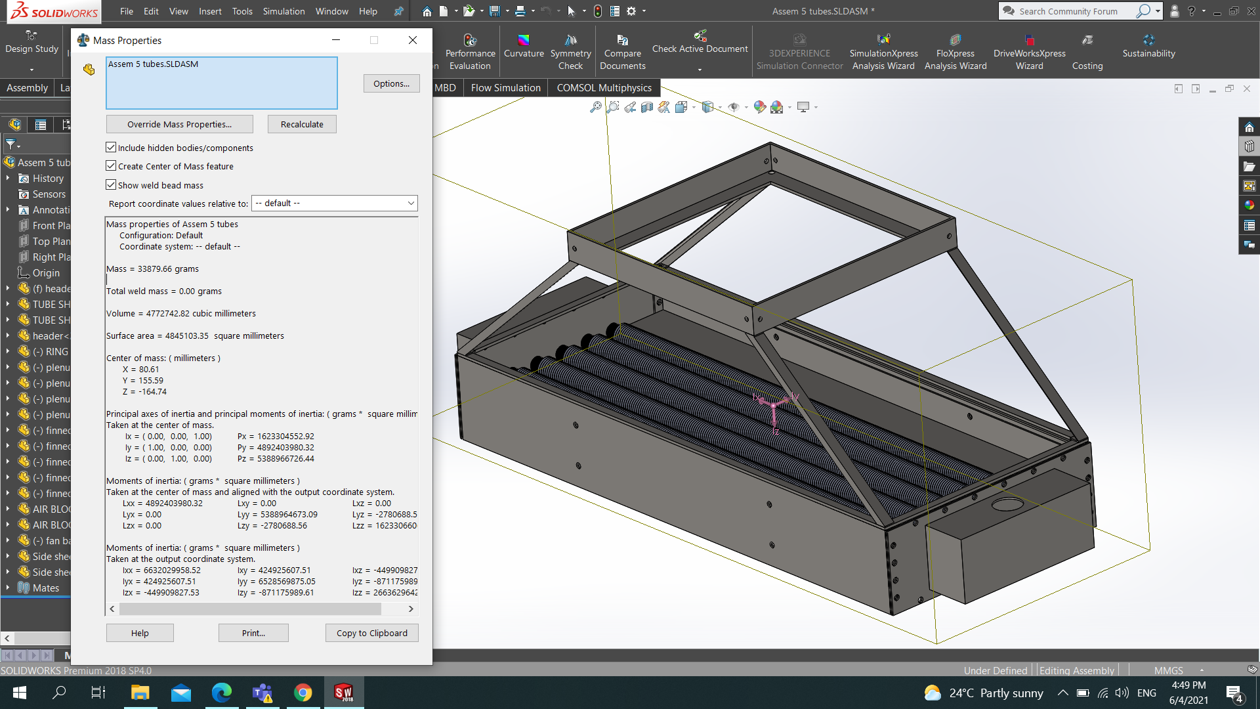1260x709 pixels.
Task: Expand the (-) fan component node
Action: coord(8,541)
